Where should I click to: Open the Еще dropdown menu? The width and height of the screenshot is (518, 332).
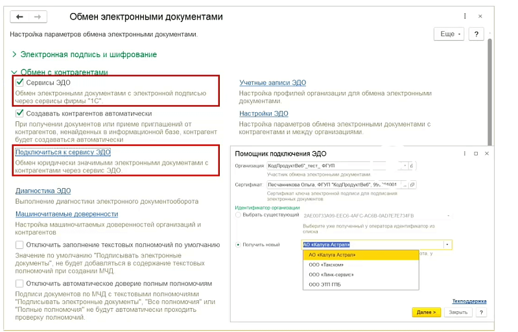click(449, 34)
